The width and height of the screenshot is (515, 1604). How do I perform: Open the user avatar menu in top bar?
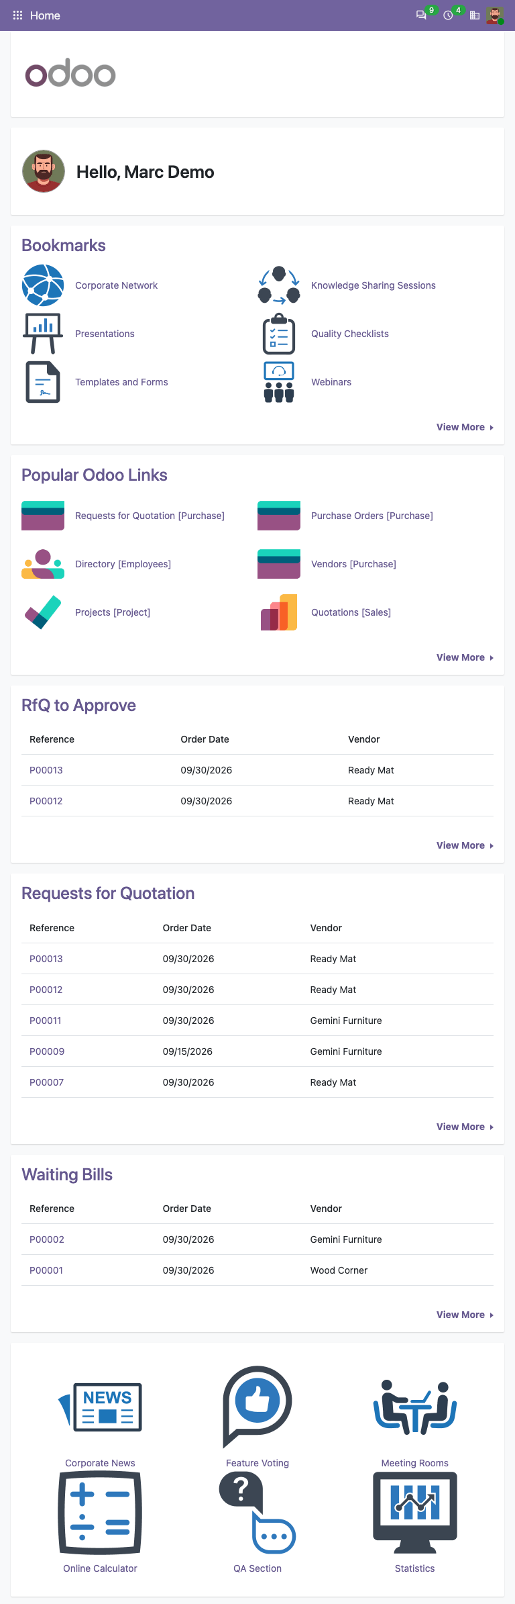(495, 15)
